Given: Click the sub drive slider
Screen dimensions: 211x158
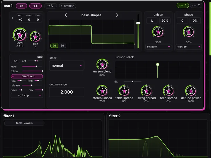Looking at the screenshot, I should click(x=22, y=90).
